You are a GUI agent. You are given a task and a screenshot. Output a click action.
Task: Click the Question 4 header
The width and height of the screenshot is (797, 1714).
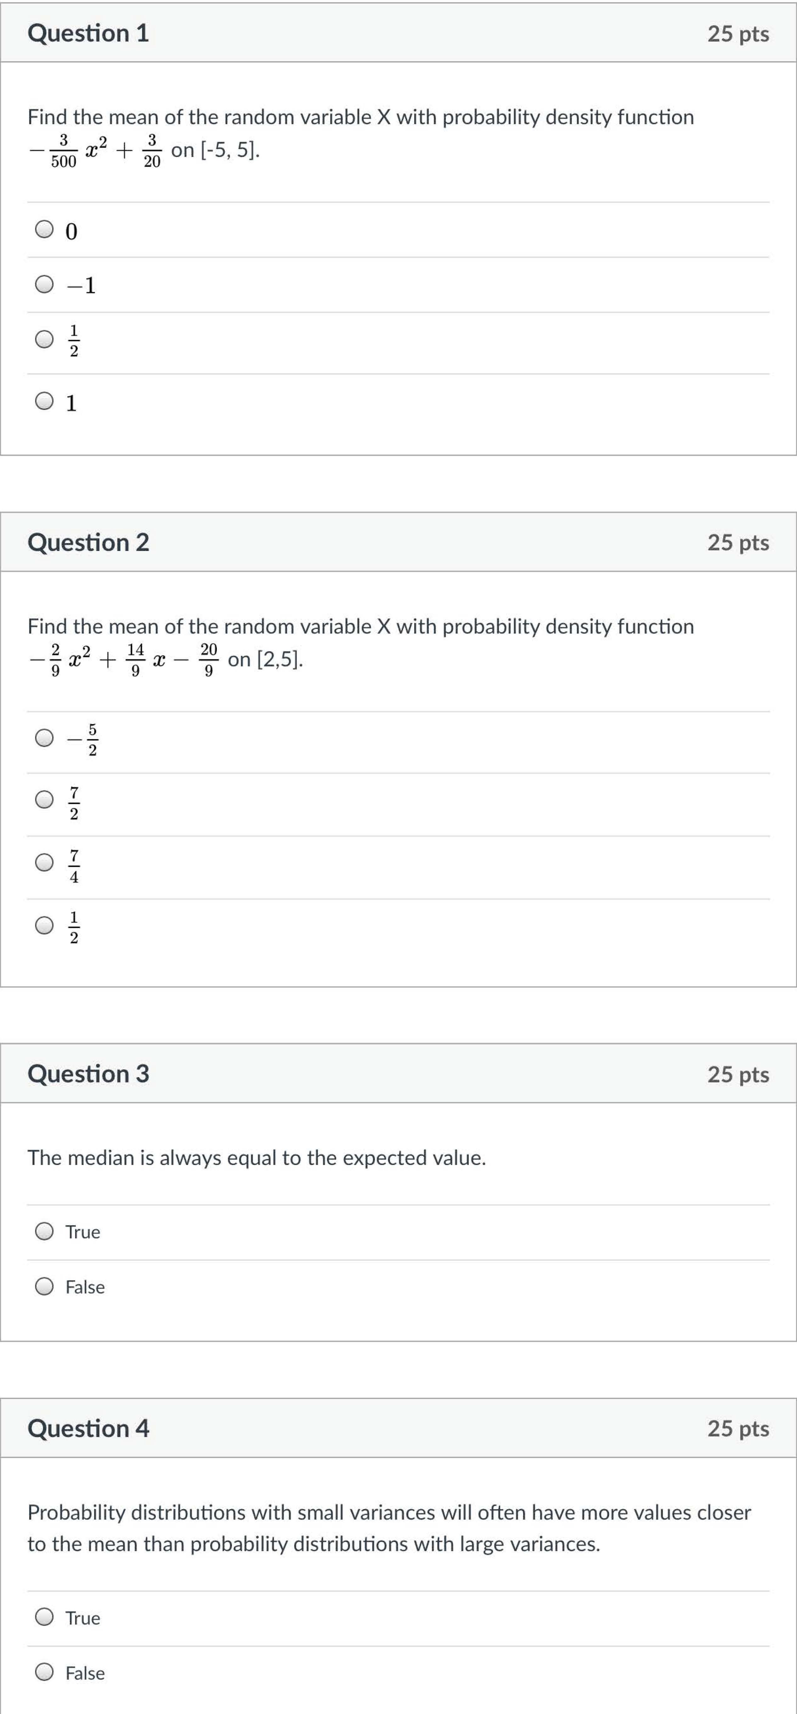click(88, 1428)
